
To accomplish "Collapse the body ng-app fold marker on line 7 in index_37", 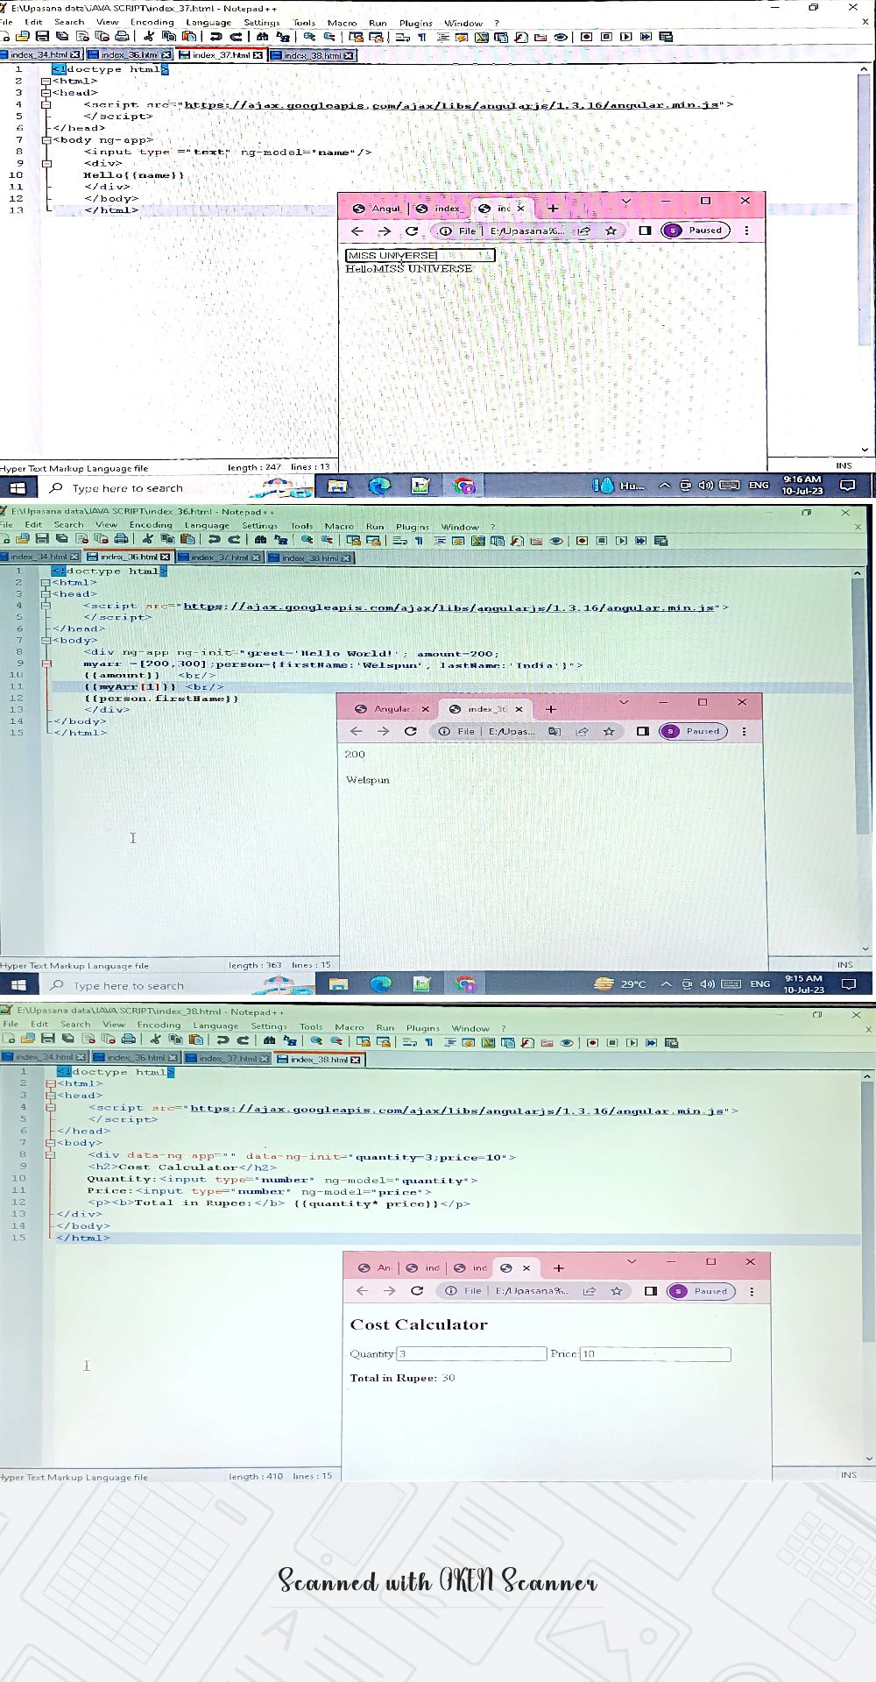I will click(46, 139).
